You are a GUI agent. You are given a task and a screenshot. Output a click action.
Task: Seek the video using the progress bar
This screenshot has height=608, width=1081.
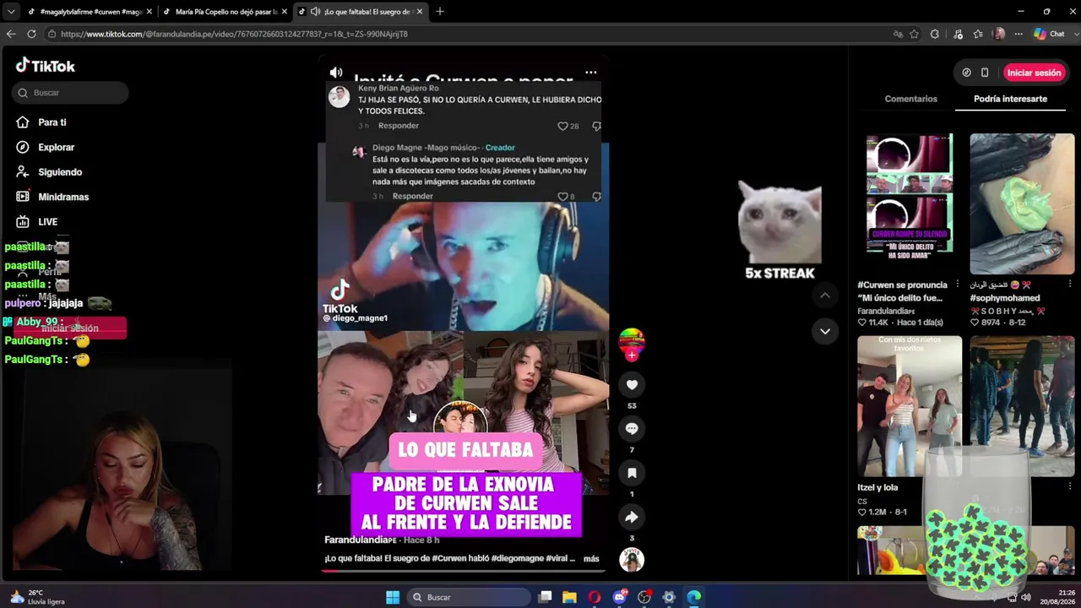click(463, 570)
